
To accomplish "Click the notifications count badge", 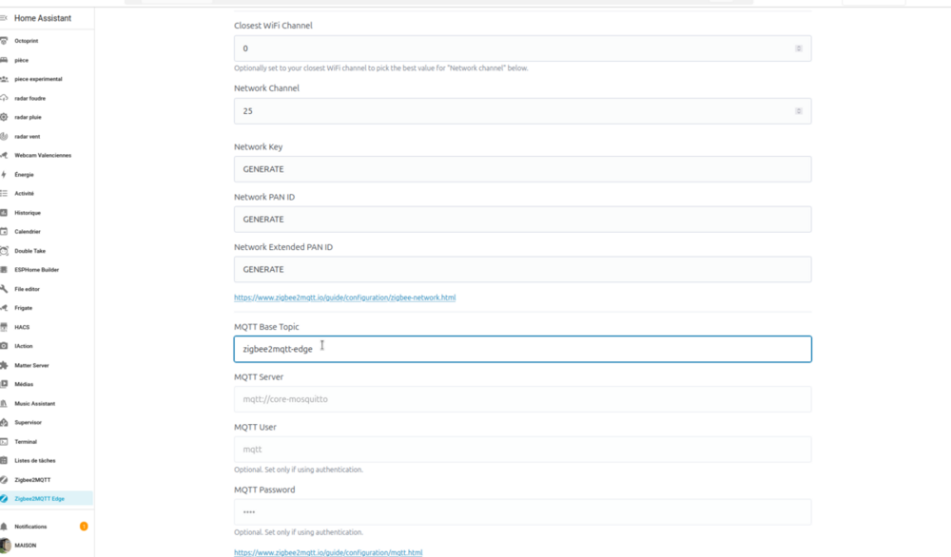I will (84, 526).
